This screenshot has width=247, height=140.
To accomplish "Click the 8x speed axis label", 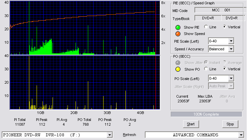I will pyautogui.click(x=163, y=3).
